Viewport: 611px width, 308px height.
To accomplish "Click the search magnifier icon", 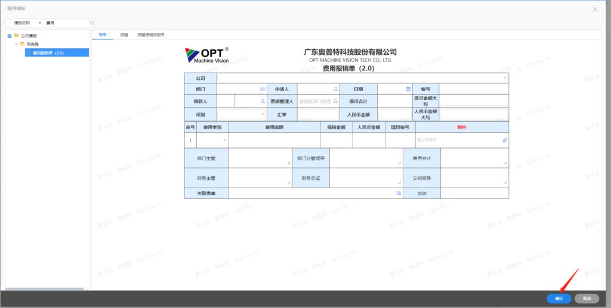I will [92, 23].
